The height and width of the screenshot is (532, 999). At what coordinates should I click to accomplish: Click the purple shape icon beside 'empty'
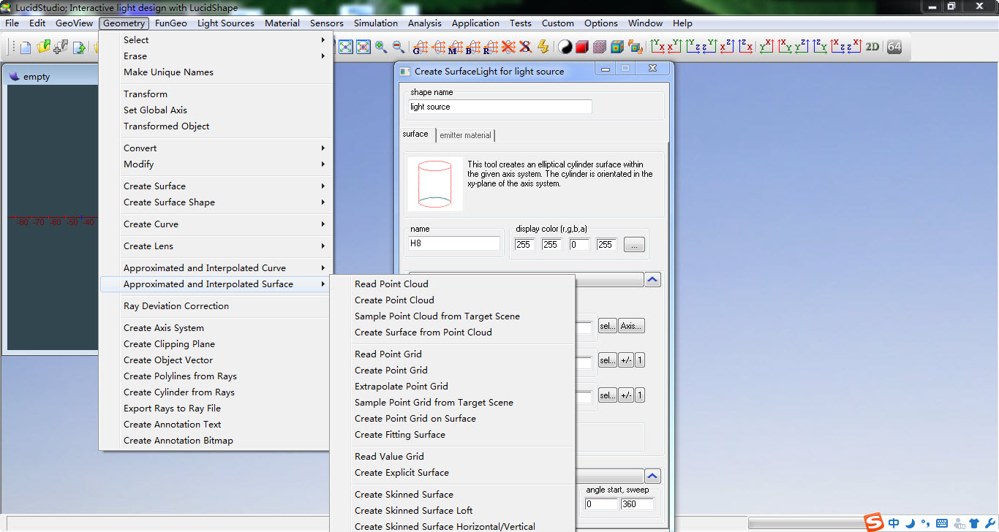click(x=14, y=76)
